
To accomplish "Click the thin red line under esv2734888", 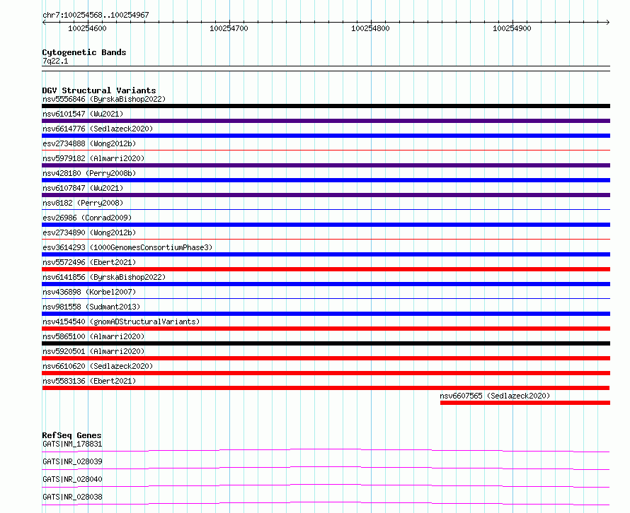I will 326,150.
